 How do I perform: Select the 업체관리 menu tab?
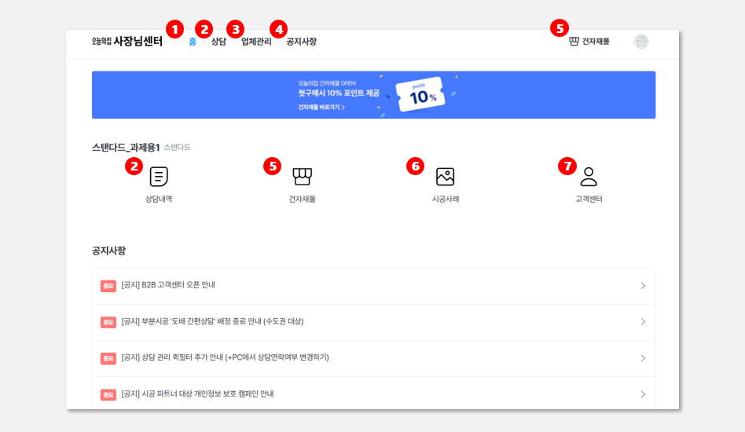[256, 42]
